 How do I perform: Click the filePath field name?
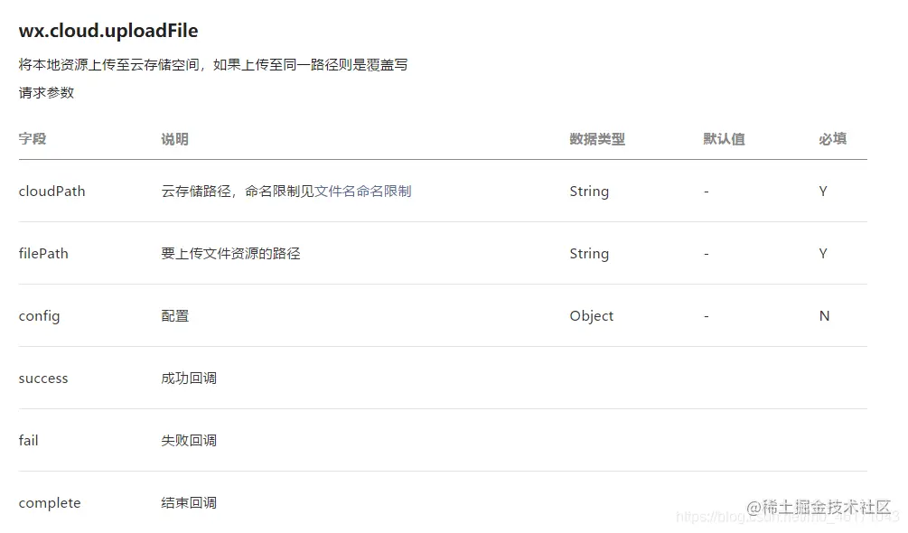coord(43,254)
